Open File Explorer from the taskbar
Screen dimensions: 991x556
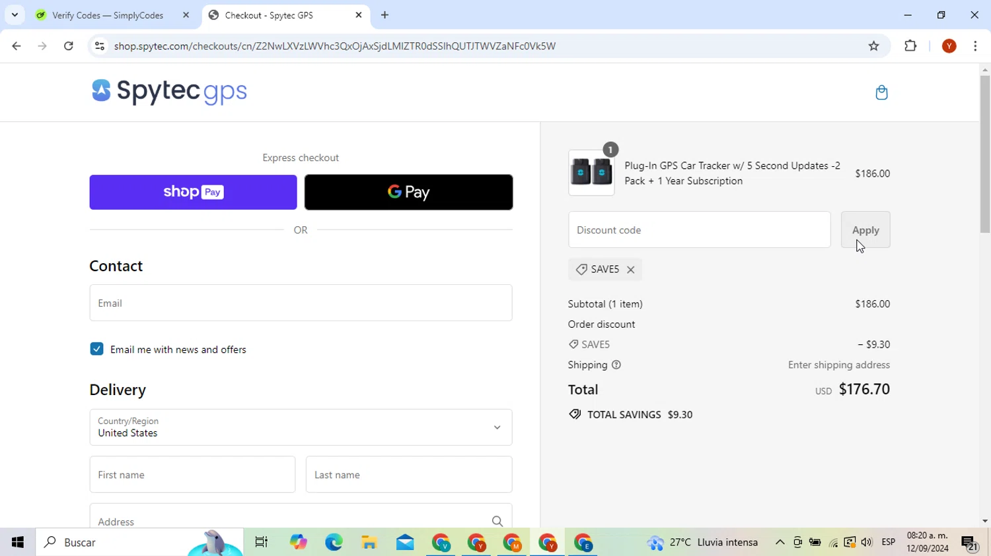(x=369, y=542)
